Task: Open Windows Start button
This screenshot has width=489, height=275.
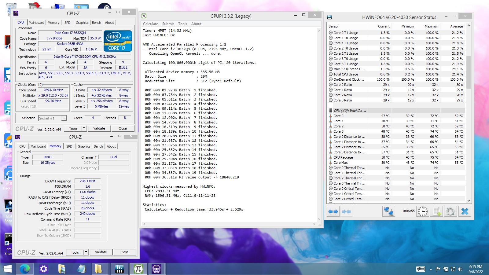Action: 7,269
